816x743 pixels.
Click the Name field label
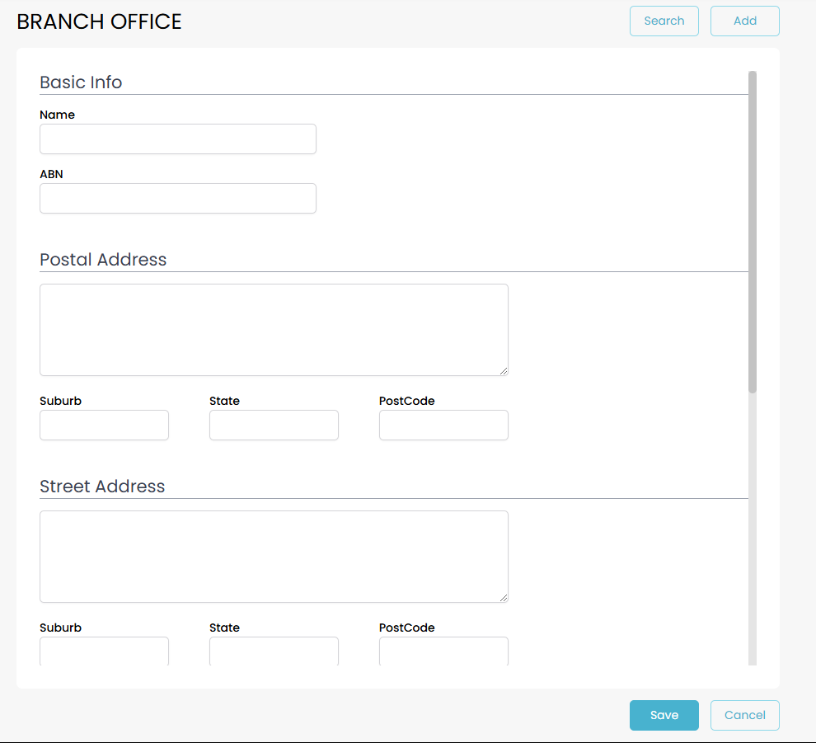coord(57,115)
